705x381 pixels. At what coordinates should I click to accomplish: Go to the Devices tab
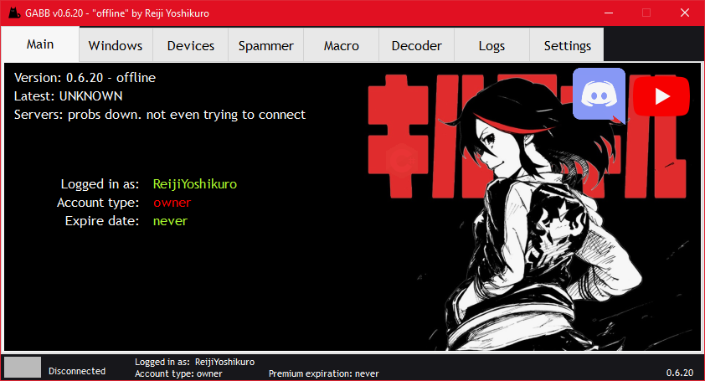(x=191, y=45)
